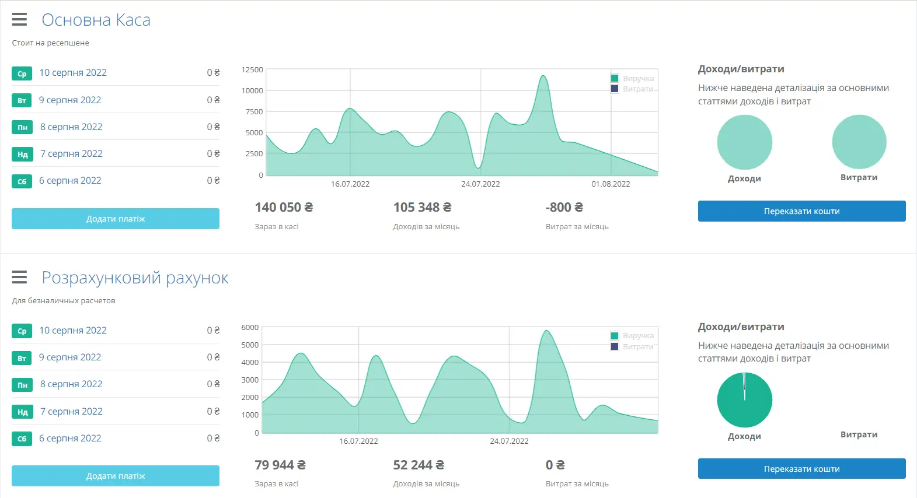Image resolution: width=917 pixels, height=498 pixels.
Task: Hide Витрати series in Розрахунковий рахунок chart
Action: point(632,346)
